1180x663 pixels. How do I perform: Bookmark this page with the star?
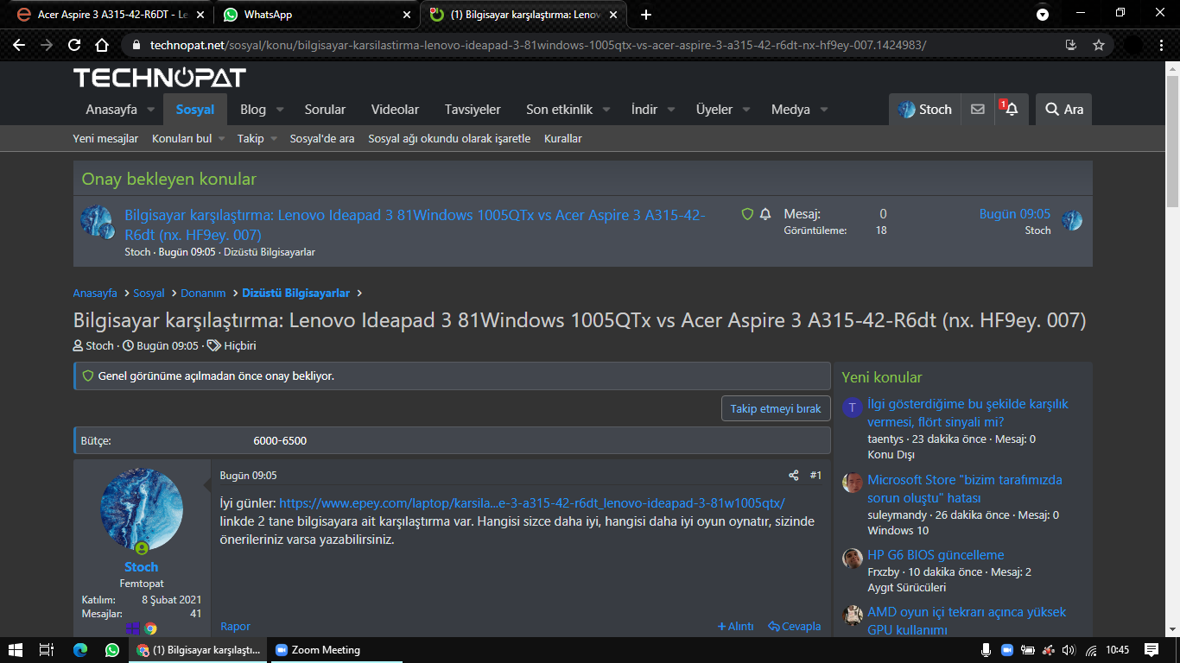pyautogui.click(x=1099, y=45)
